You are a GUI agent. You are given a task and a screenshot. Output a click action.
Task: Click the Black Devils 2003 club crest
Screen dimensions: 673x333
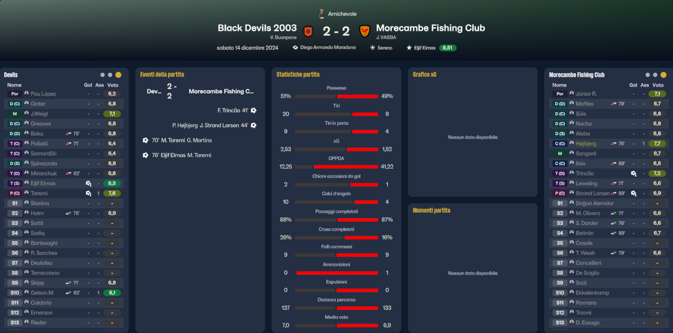pyautogui.click(x=308, y=31)
